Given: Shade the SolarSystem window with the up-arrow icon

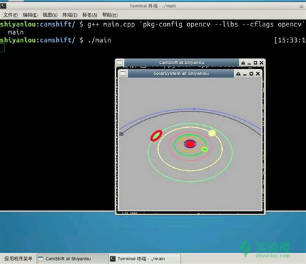Looking at the screenshot, I should point(238,74).
